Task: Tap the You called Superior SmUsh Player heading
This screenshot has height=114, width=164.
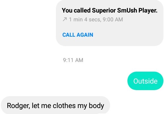Action: click(x=110, y=10)
